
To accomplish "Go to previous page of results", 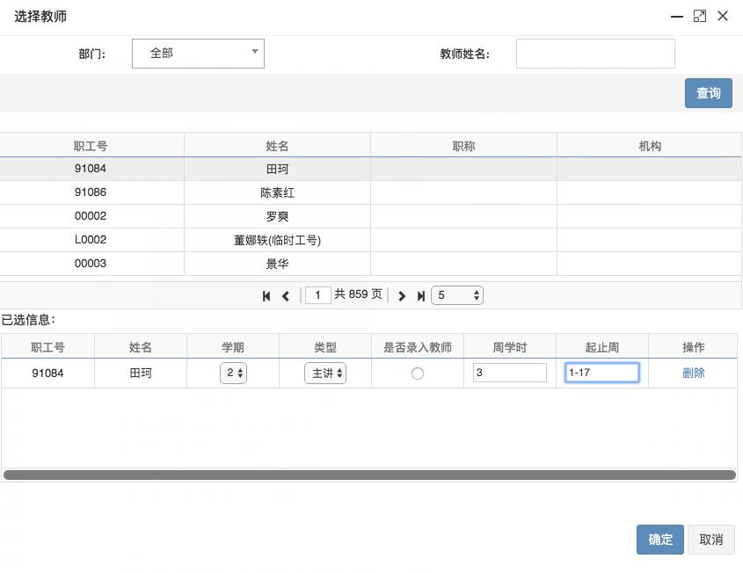I will point(286,296).
